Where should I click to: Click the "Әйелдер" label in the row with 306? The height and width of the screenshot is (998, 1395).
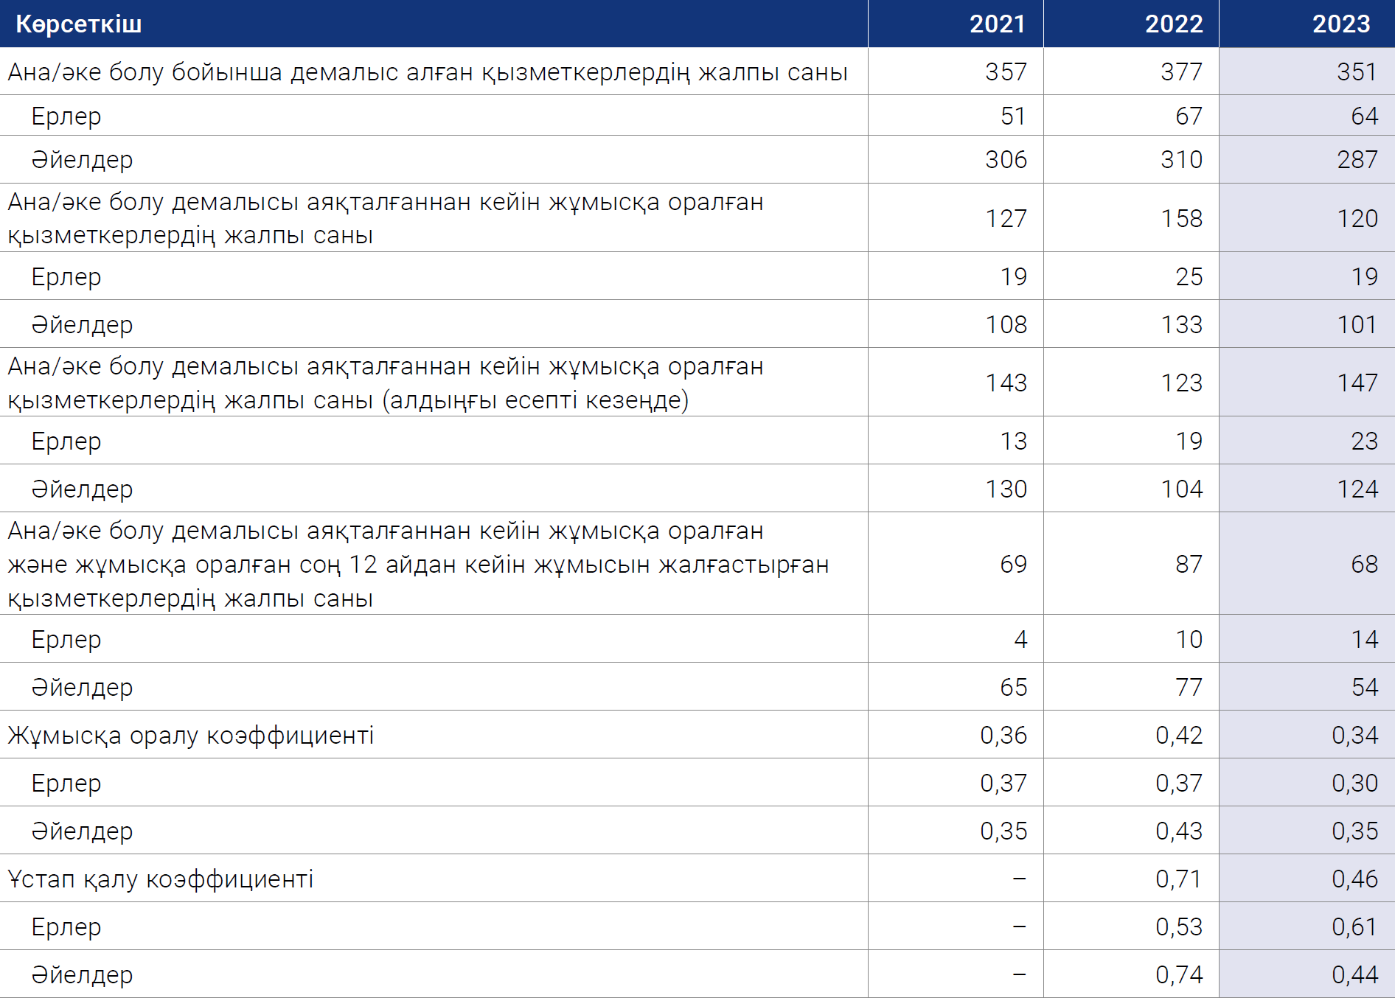click(x=82, y=160)
